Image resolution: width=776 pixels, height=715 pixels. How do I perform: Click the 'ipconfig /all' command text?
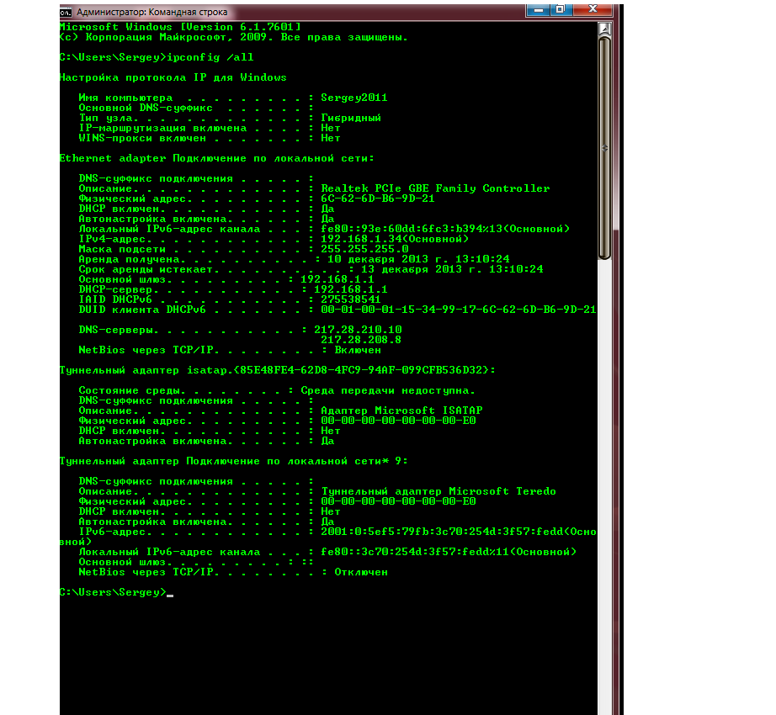210,57
